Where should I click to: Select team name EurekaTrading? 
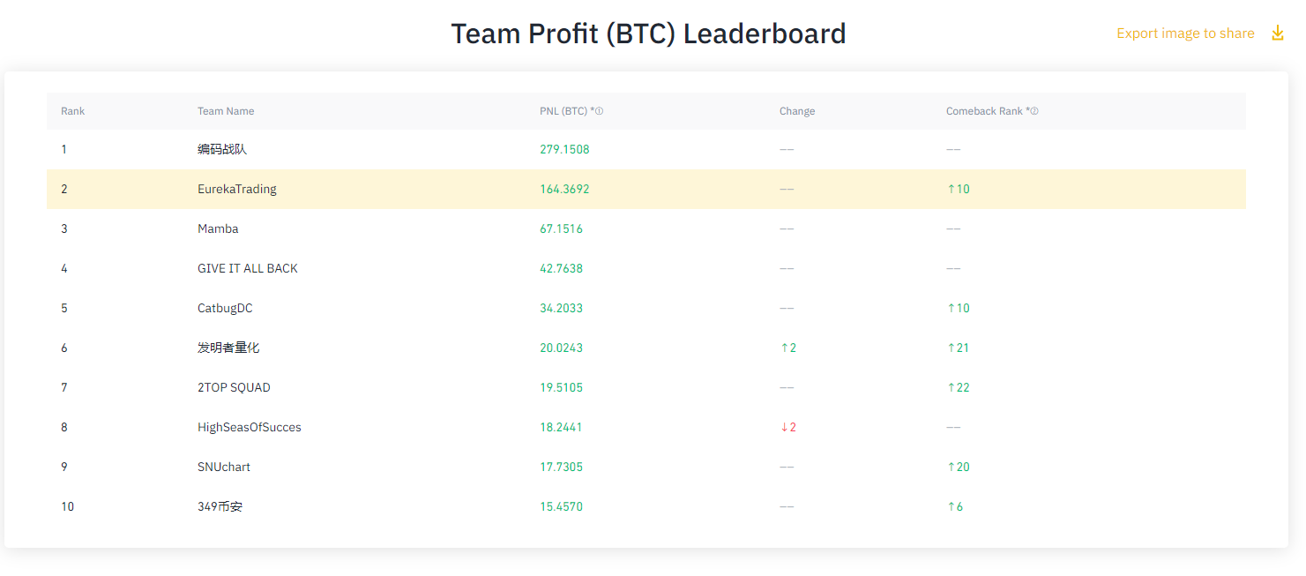(x=235, y=189)
